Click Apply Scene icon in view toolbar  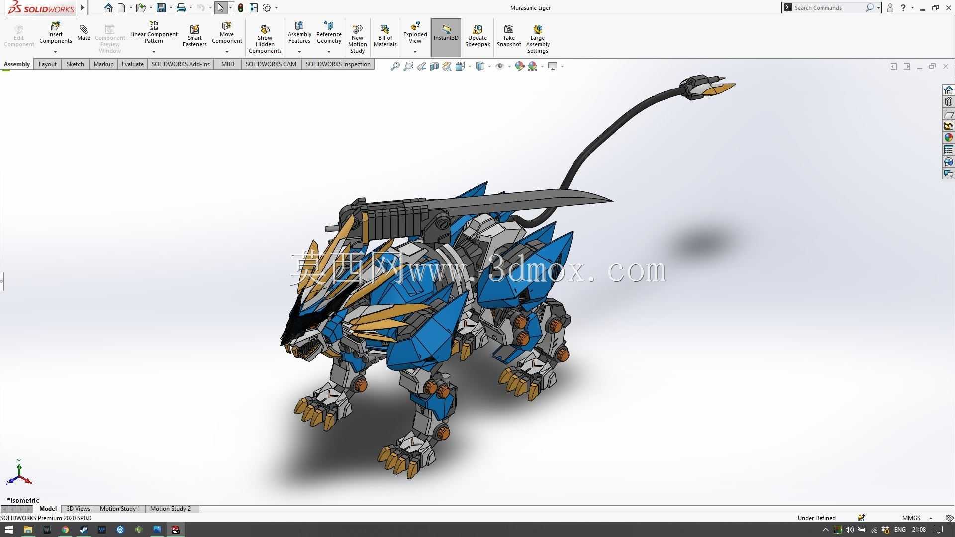click(533, 66)
